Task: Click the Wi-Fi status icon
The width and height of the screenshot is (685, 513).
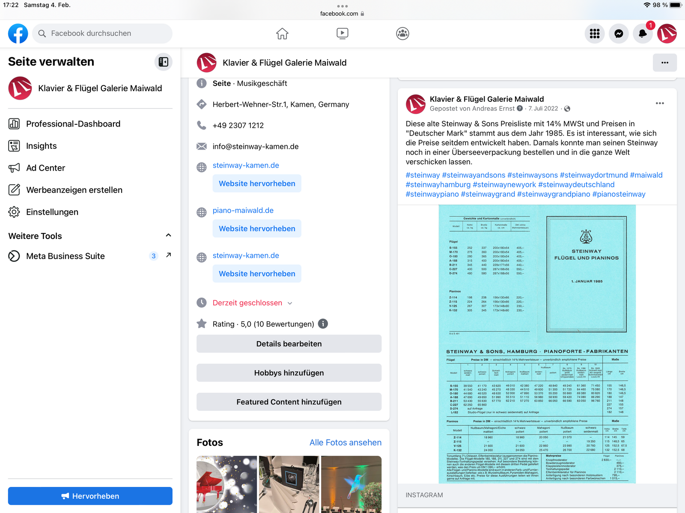Action: [x=647, y=5]
